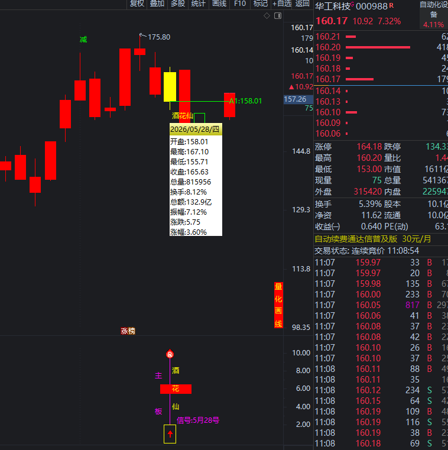This screenshot has height=450, width=448.
Task: Click the 换手 value 5.39%
Action: pos(370,204)
